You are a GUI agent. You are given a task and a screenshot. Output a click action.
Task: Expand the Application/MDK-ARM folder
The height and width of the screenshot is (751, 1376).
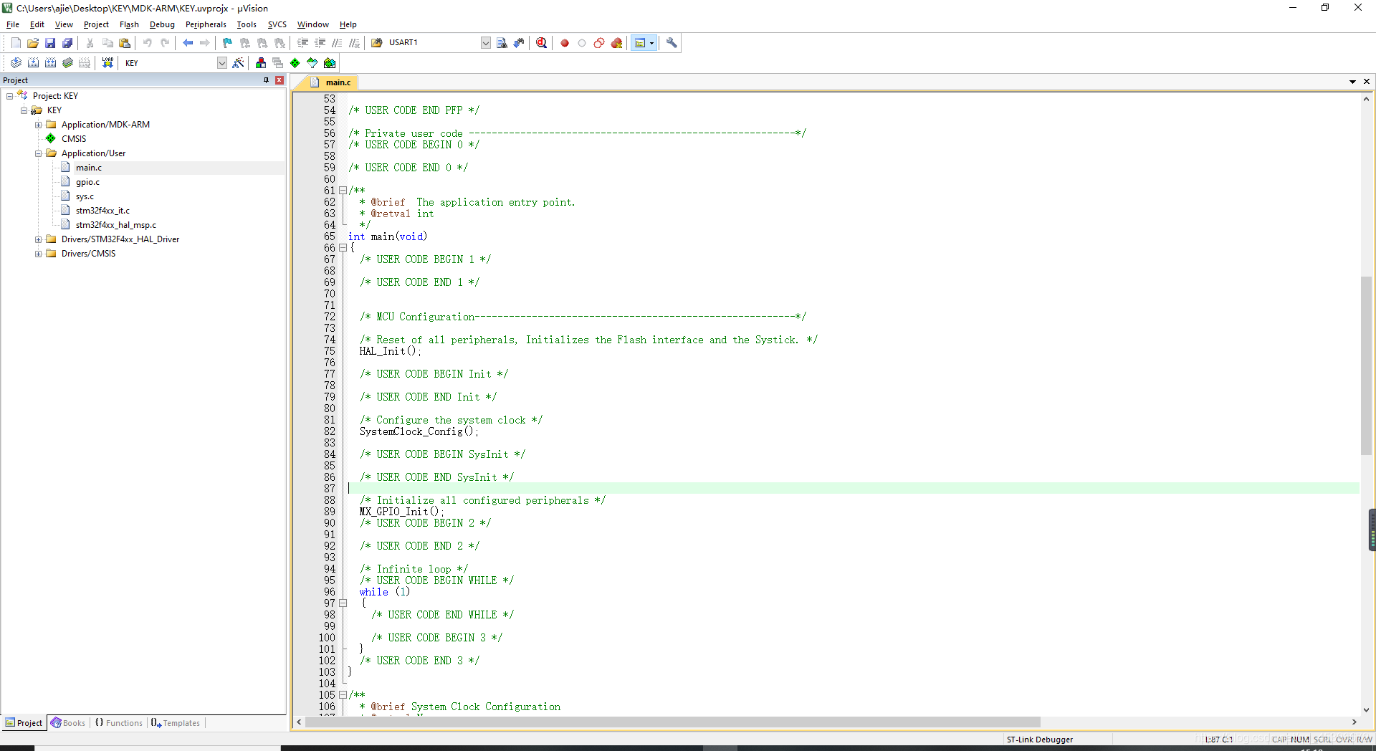(38, 125)
